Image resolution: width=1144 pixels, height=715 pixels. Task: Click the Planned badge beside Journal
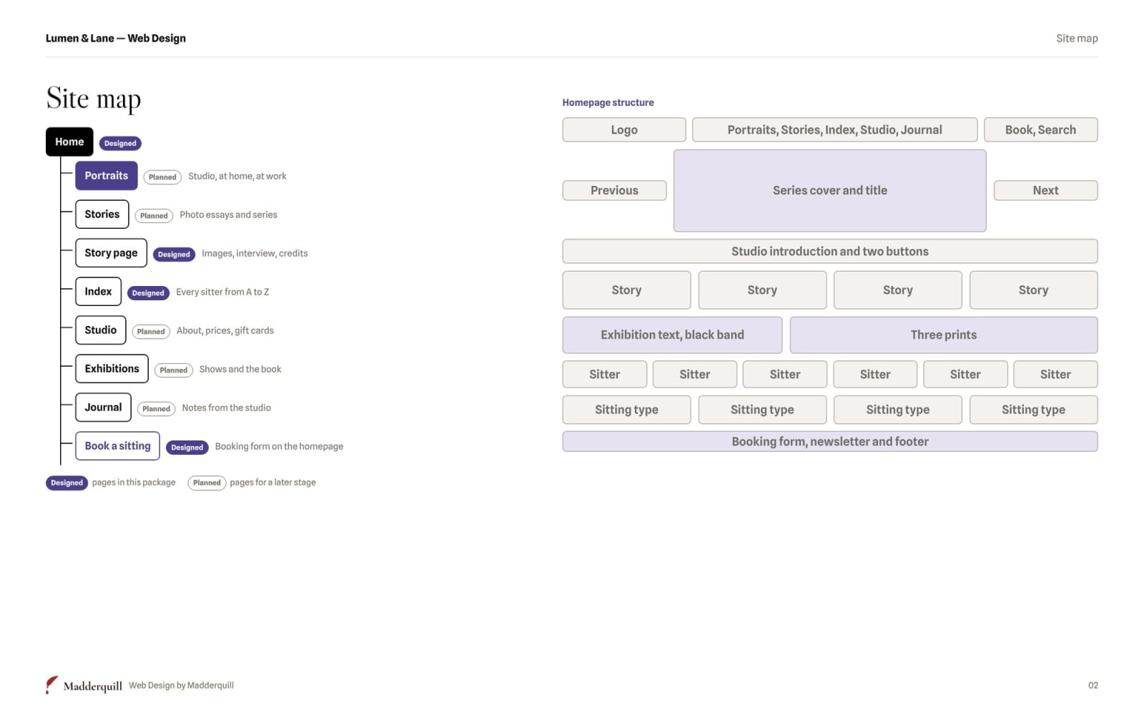156,409
